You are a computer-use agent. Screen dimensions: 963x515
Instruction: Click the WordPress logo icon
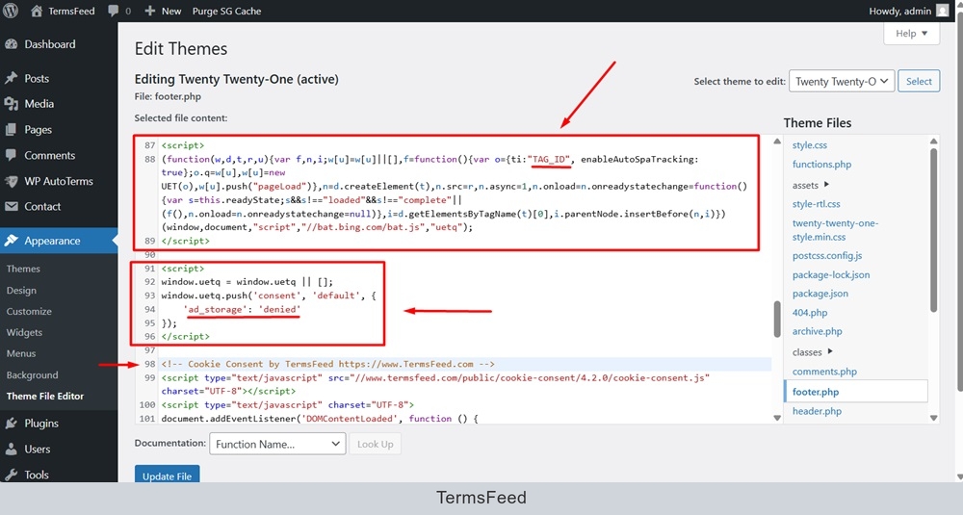tap(11, 11)
